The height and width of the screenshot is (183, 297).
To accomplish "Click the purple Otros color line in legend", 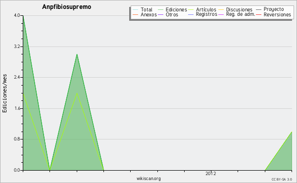I will 160,14.
